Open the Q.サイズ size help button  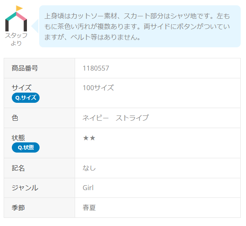tap(26, 97)
